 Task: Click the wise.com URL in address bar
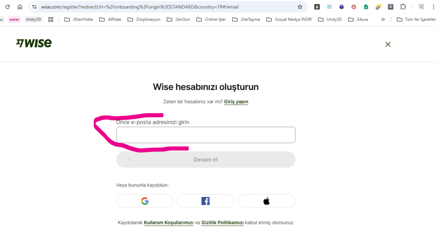click(140, 7)
